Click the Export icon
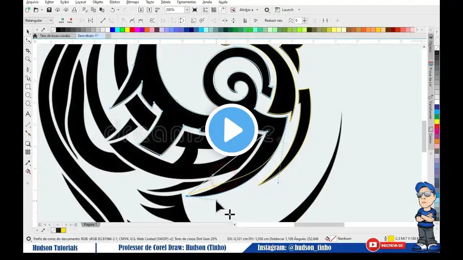Screen dimensions: 463x260 click(x=149, y=10)
